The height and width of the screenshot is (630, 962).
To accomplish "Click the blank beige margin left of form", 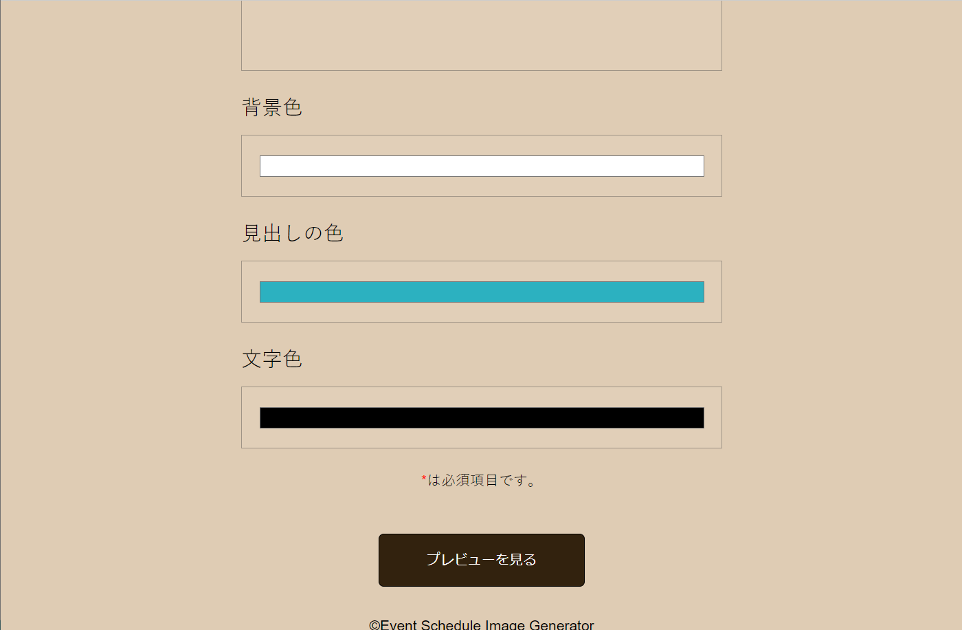I will (120, 309).
